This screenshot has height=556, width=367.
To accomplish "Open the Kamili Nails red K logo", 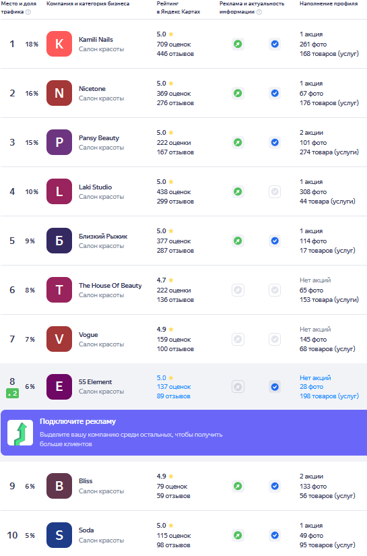I will [x=59, y=44].
